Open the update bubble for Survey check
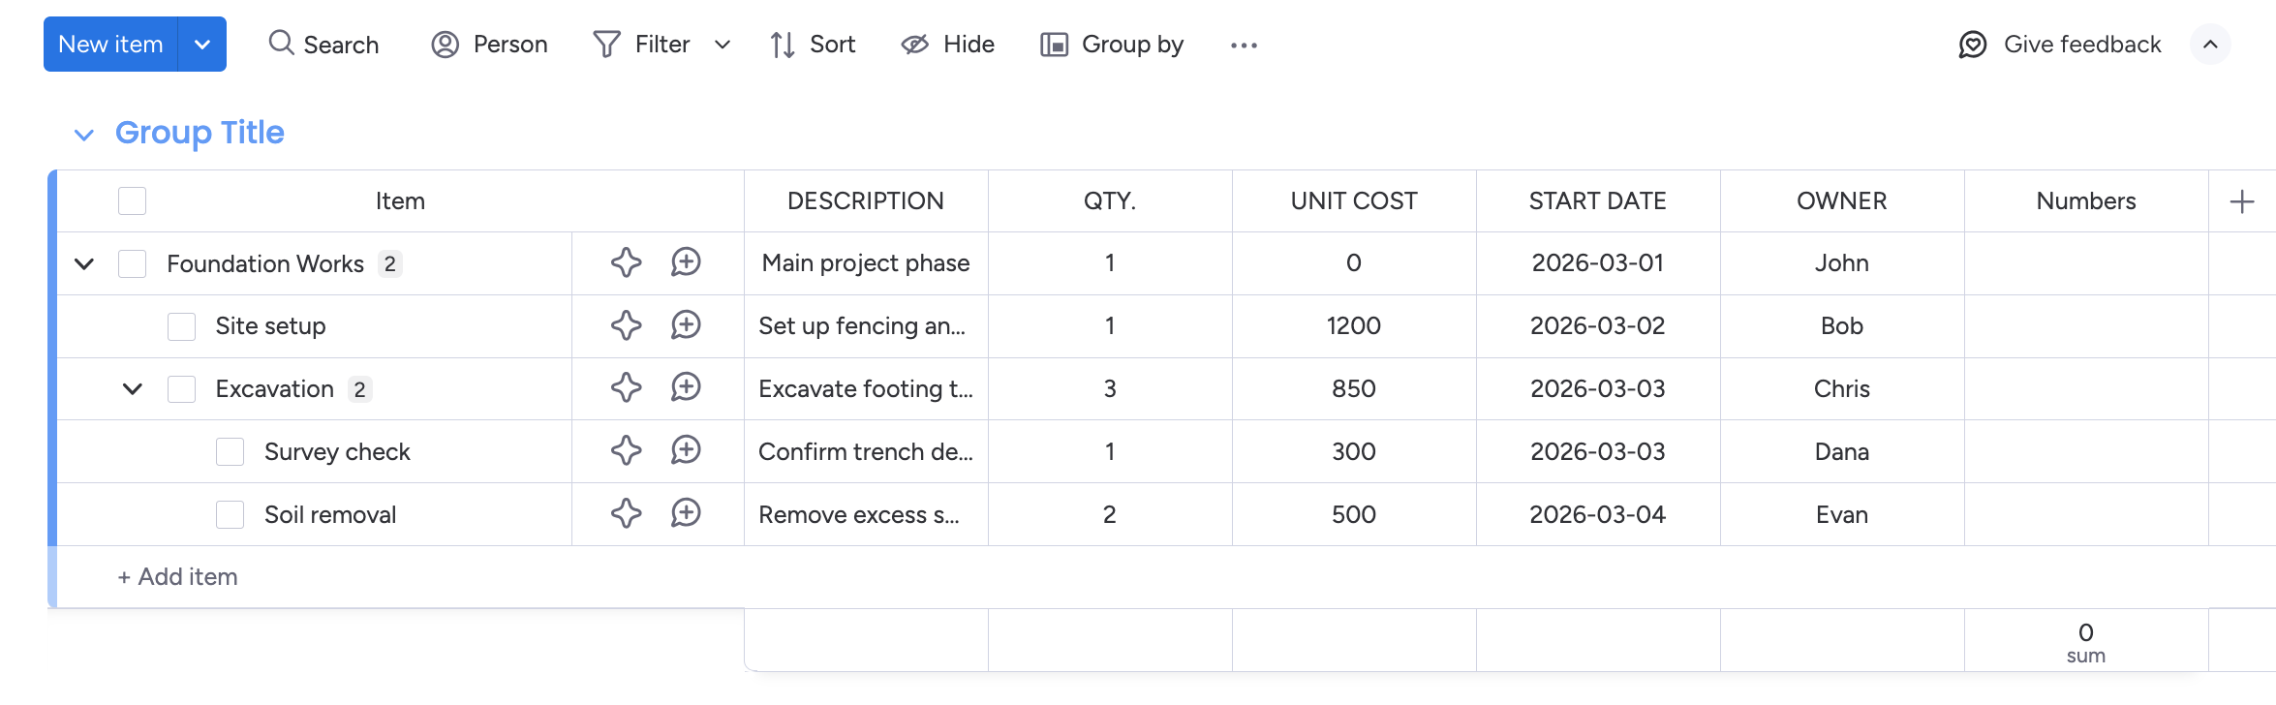The width and height of the screenshot is (2276, 705). (x=686, y=451)
